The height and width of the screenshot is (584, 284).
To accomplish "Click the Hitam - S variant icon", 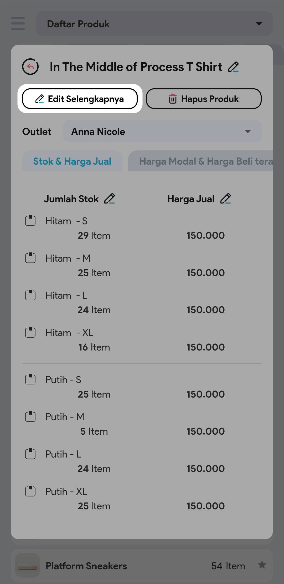I will (x=30, y=221).
